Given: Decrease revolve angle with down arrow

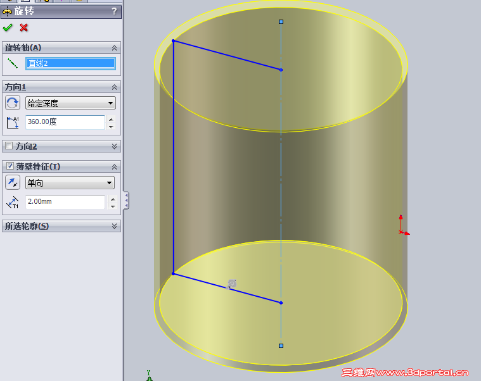Looking at the screenshot, I should click(x=112, y=126).
